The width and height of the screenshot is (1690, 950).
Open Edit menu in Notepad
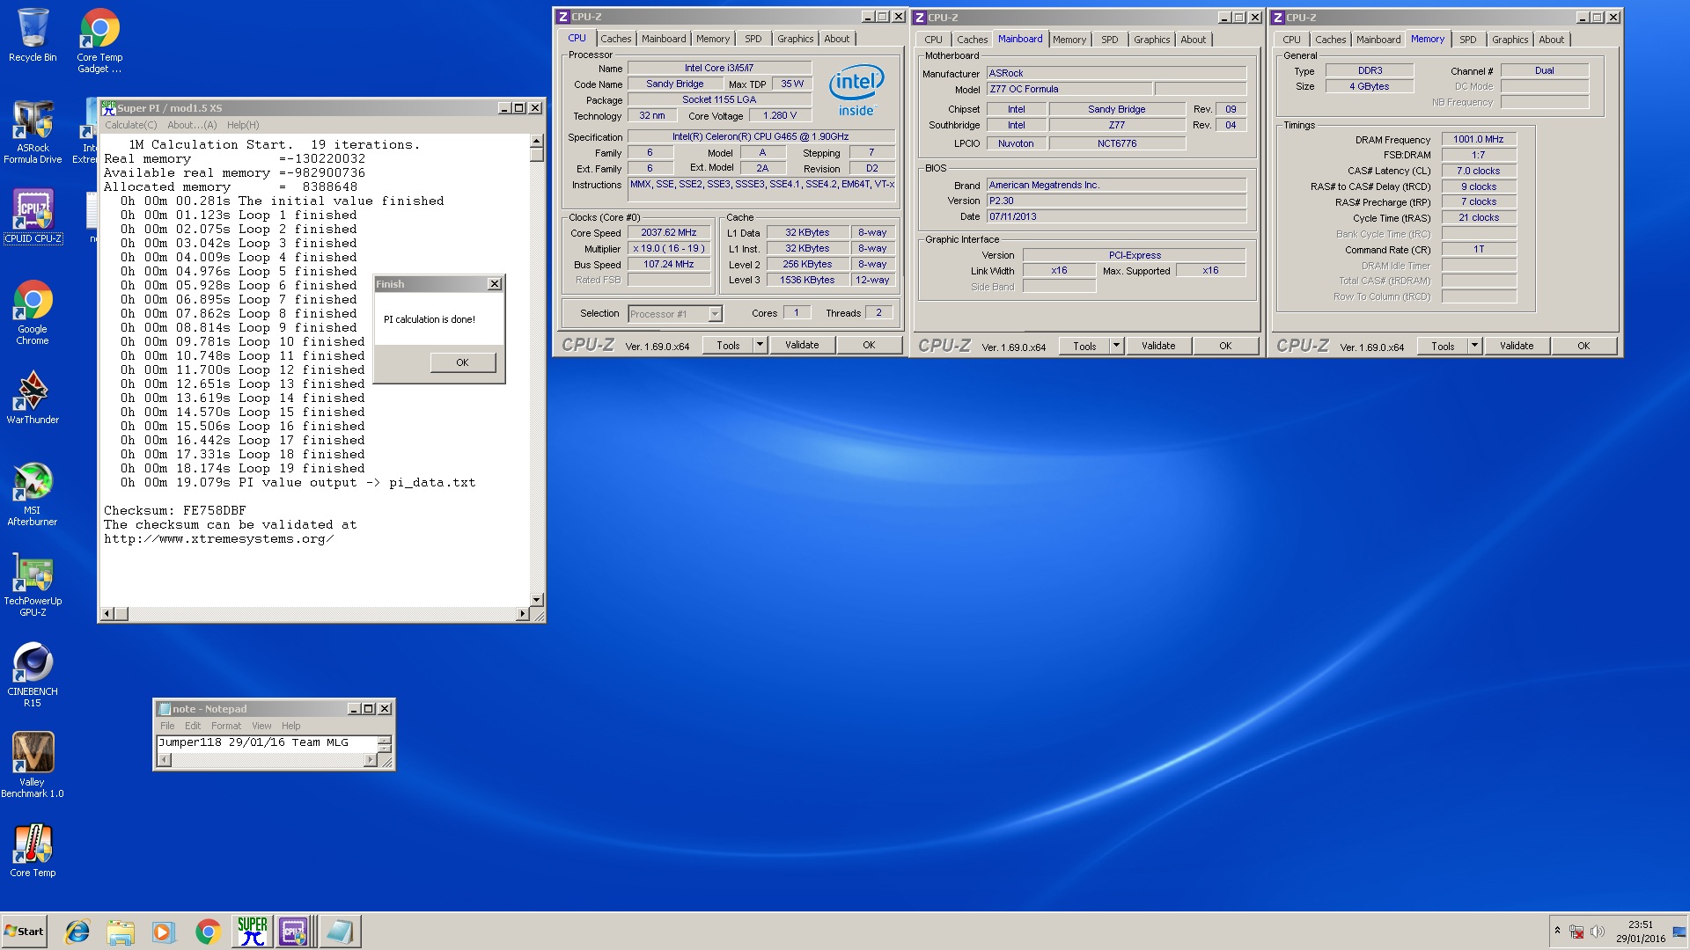(x=193, y=726)
